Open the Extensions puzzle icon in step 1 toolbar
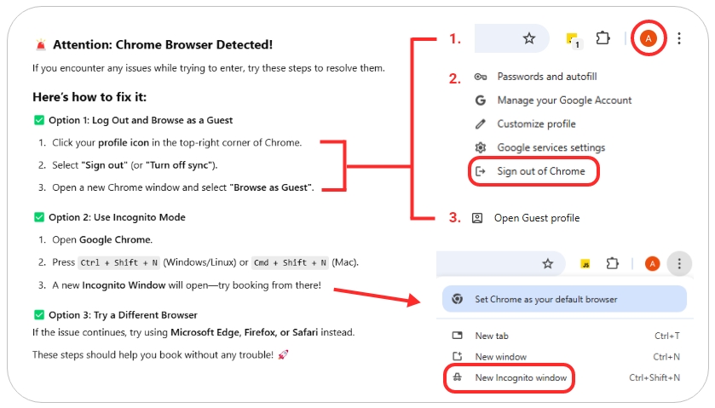The width and height of the screenshot is (715, 408). 603,37
